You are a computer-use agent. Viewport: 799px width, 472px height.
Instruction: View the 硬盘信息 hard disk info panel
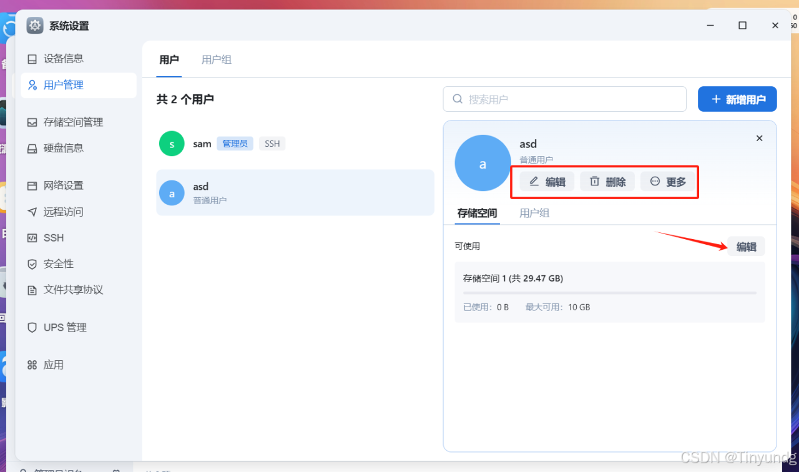click(59, 148)
